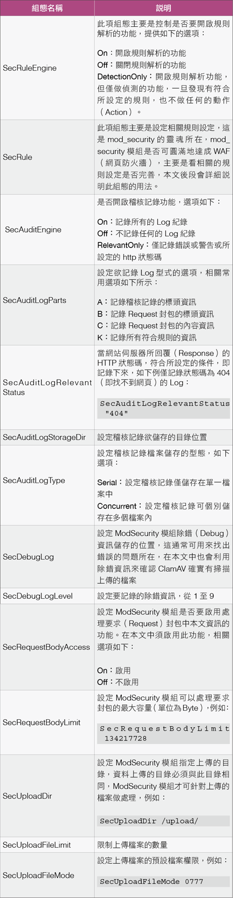Select the SecUploadFileLimit row name
233x898 pixels.
(37, 845)
